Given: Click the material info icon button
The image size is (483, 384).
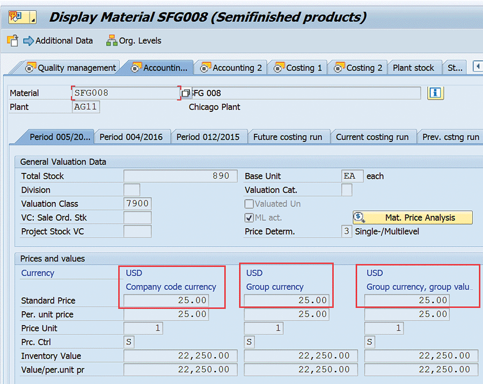Looking at the screenshot, I should click(435, 93).
